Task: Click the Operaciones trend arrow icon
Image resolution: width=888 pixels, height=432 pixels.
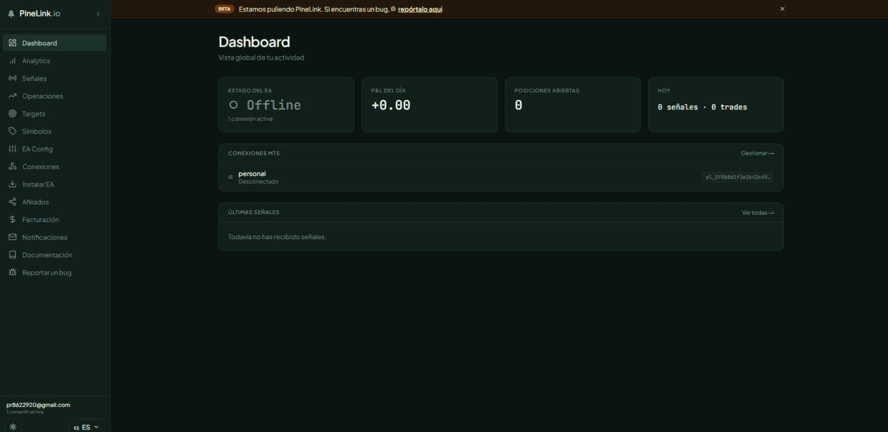Action: click(12, 96)
